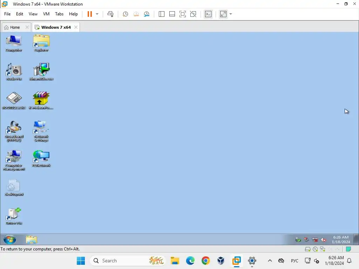
Task: Launch Google Chrome from host taskbar
Action: [205, 261]
